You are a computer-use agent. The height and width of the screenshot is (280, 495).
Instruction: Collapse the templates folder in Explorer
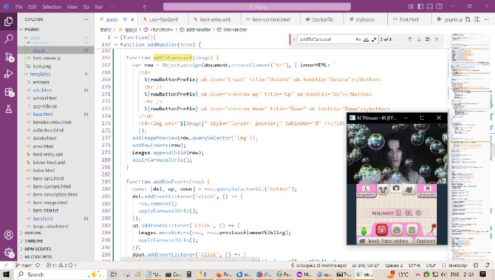[x=40, y=74]
